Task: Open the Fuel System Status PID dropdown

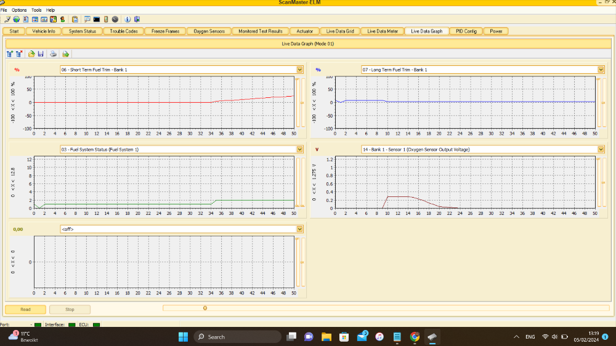Action: pos(299,149)
